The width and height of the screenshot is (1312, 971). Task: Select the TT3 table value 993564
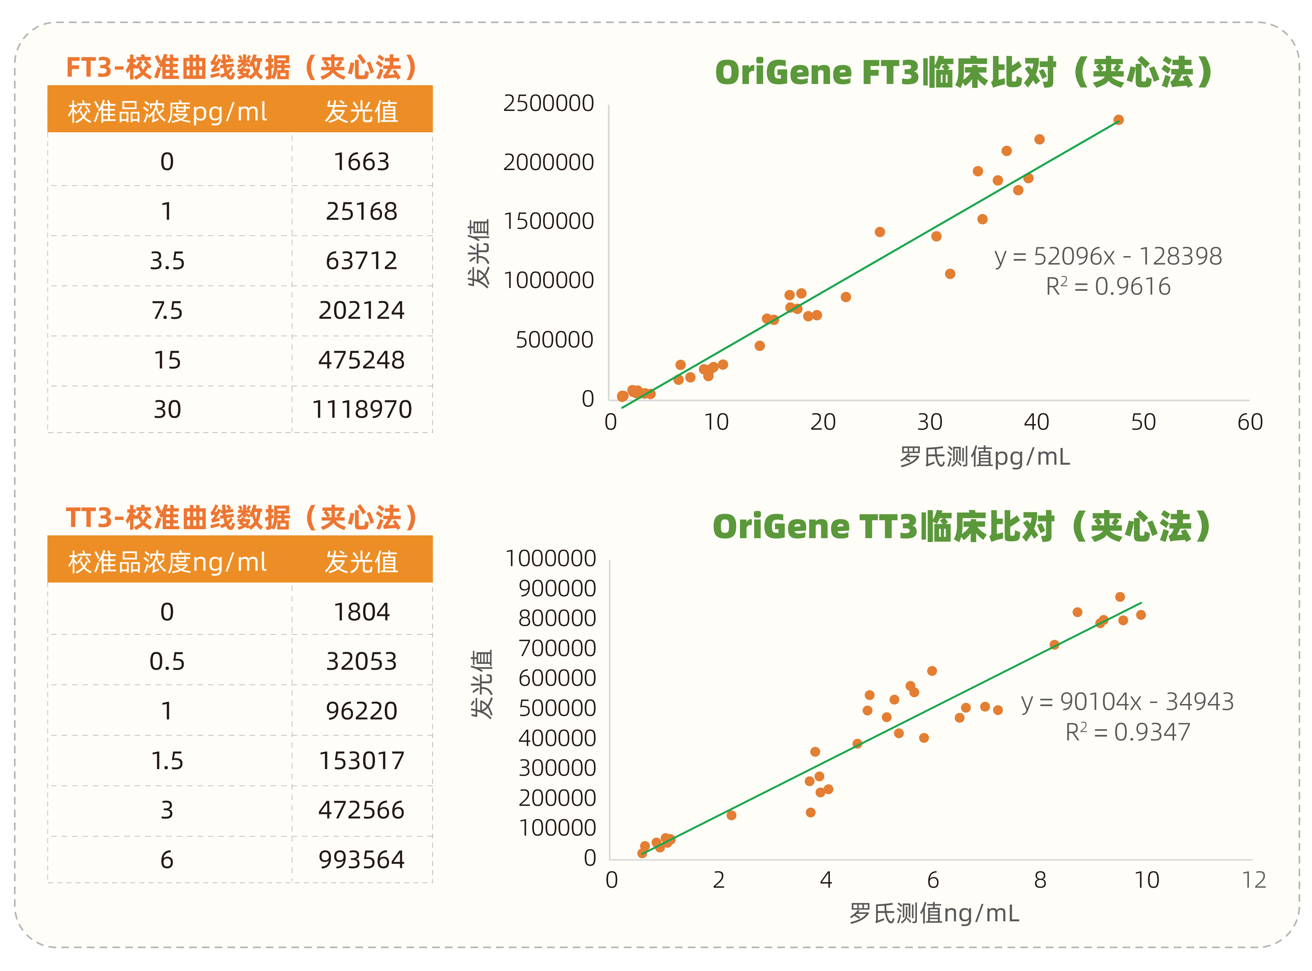click(x=361, y=860)
